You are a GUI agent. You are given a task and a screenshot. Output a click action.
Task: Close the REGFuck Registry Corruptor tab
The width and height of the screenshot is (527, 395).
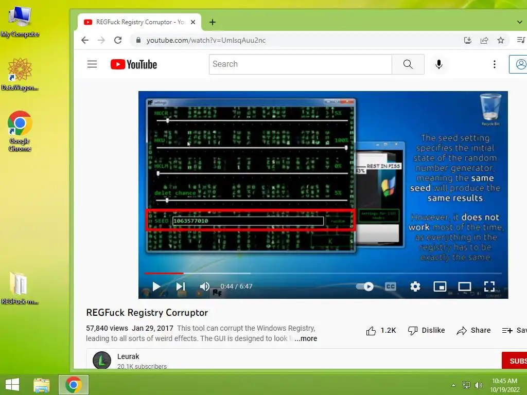(x=193, y=22)
